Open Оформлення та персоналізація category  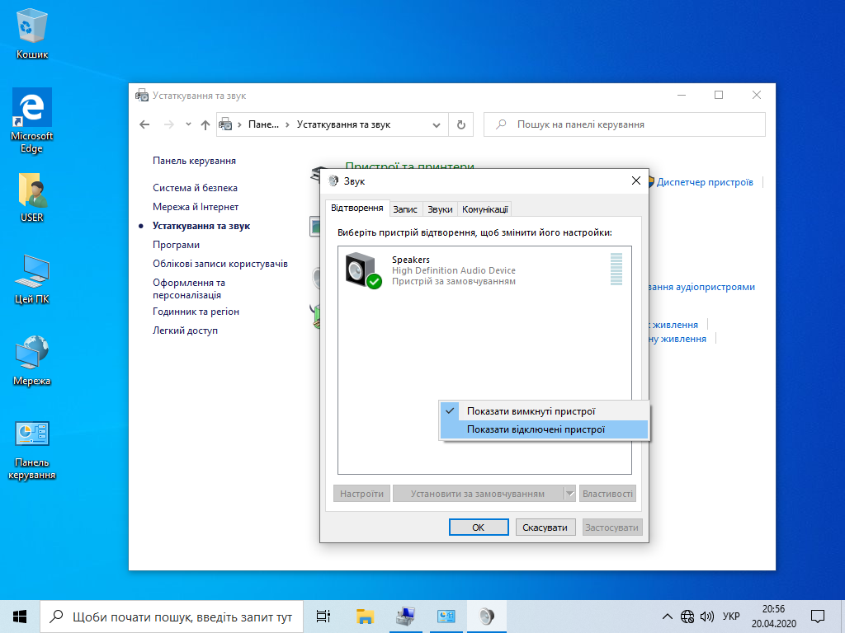pos(189,288)
